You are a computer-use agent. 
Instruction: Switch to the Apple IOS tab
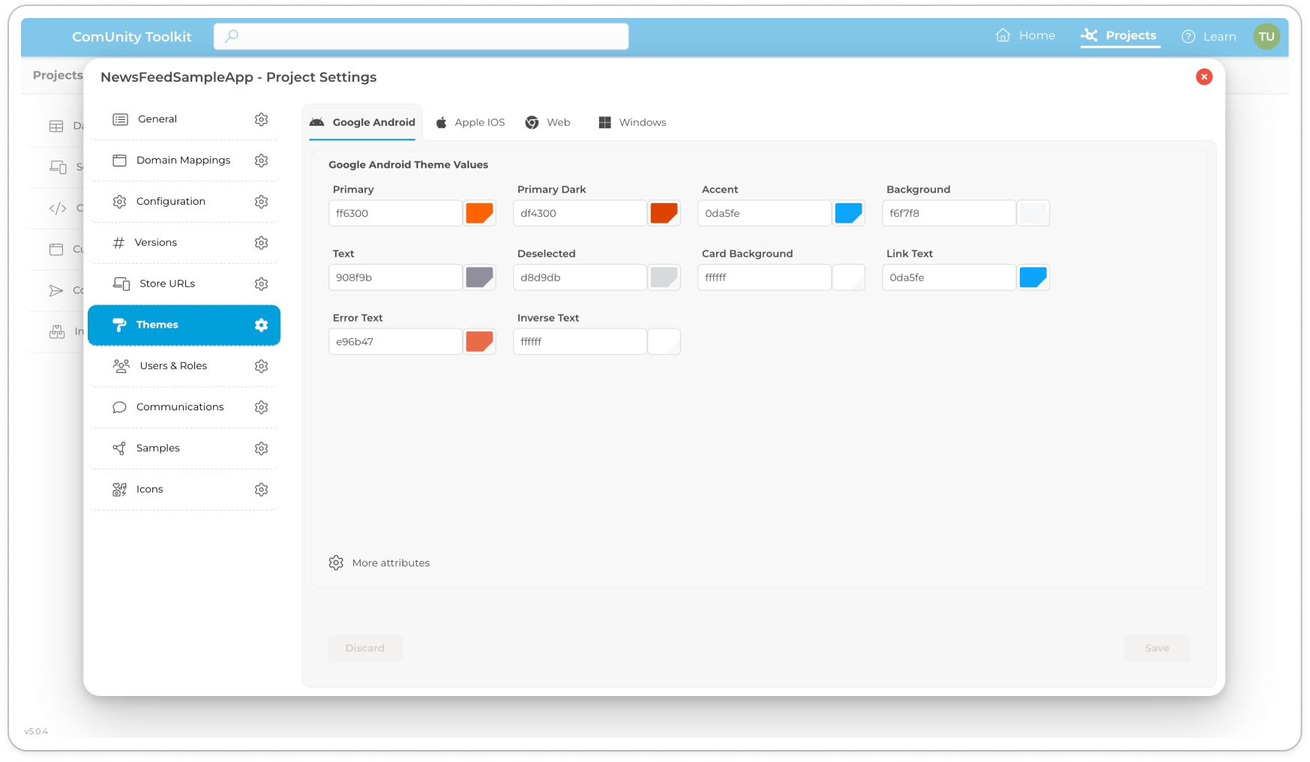471,122
